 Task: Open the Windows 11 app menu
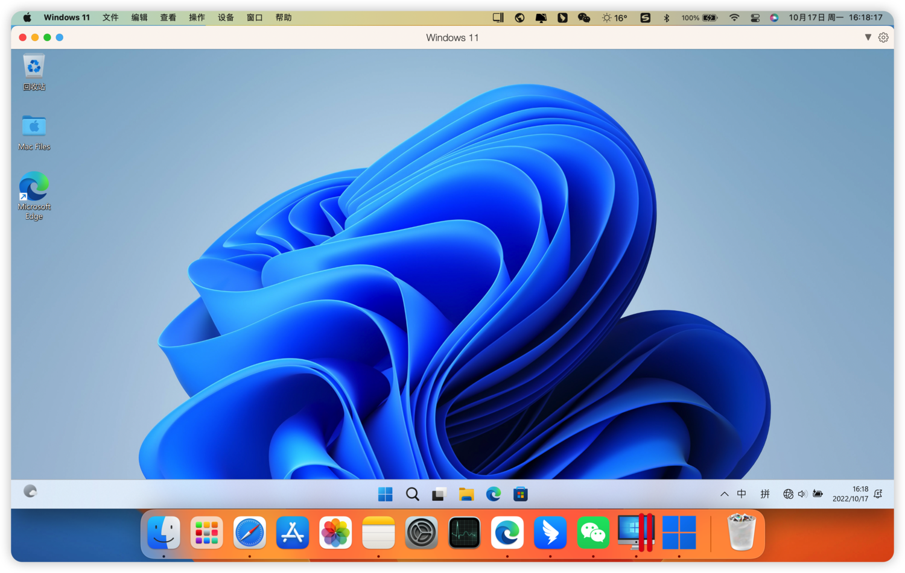(66, 18)
